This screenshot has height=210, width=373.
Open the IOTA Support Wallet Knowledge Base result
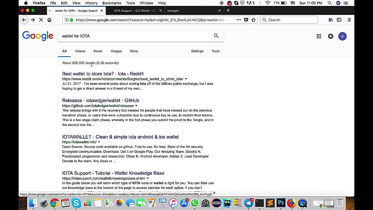coord(113,173)
